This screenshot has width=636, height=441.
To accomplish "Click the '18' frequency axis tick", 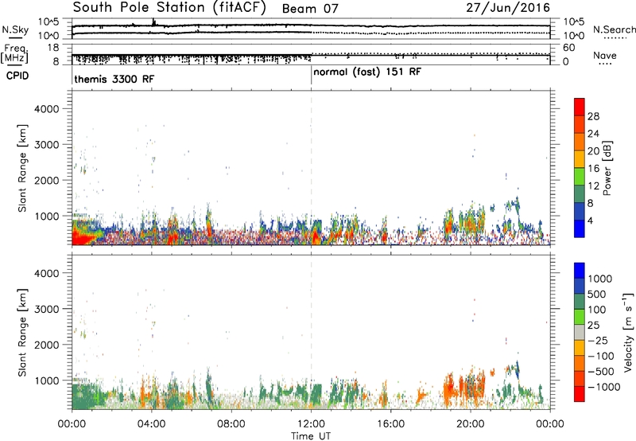I will point(54,48).
